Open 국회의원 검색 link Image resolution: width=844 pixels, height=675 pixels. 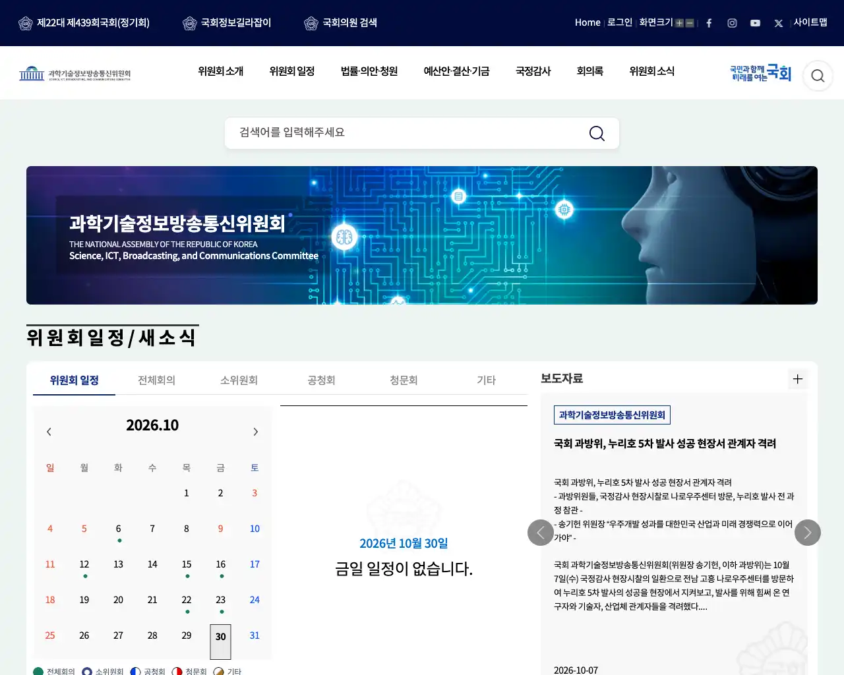coord(340,23)
